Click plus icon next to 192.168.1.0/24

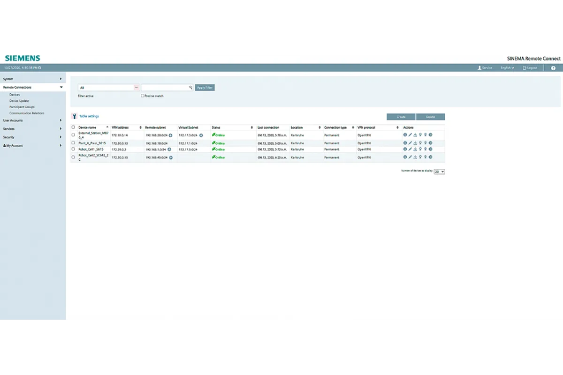tap(169, 149)
